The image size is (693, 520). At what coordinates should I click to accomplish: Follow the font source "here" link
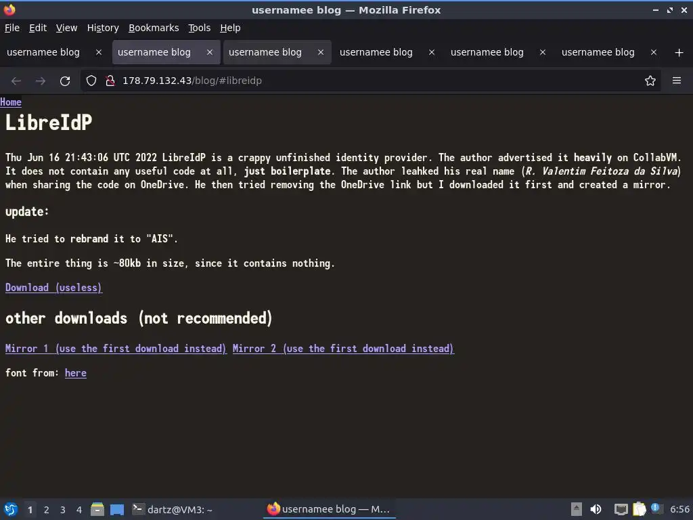[76, 373]
